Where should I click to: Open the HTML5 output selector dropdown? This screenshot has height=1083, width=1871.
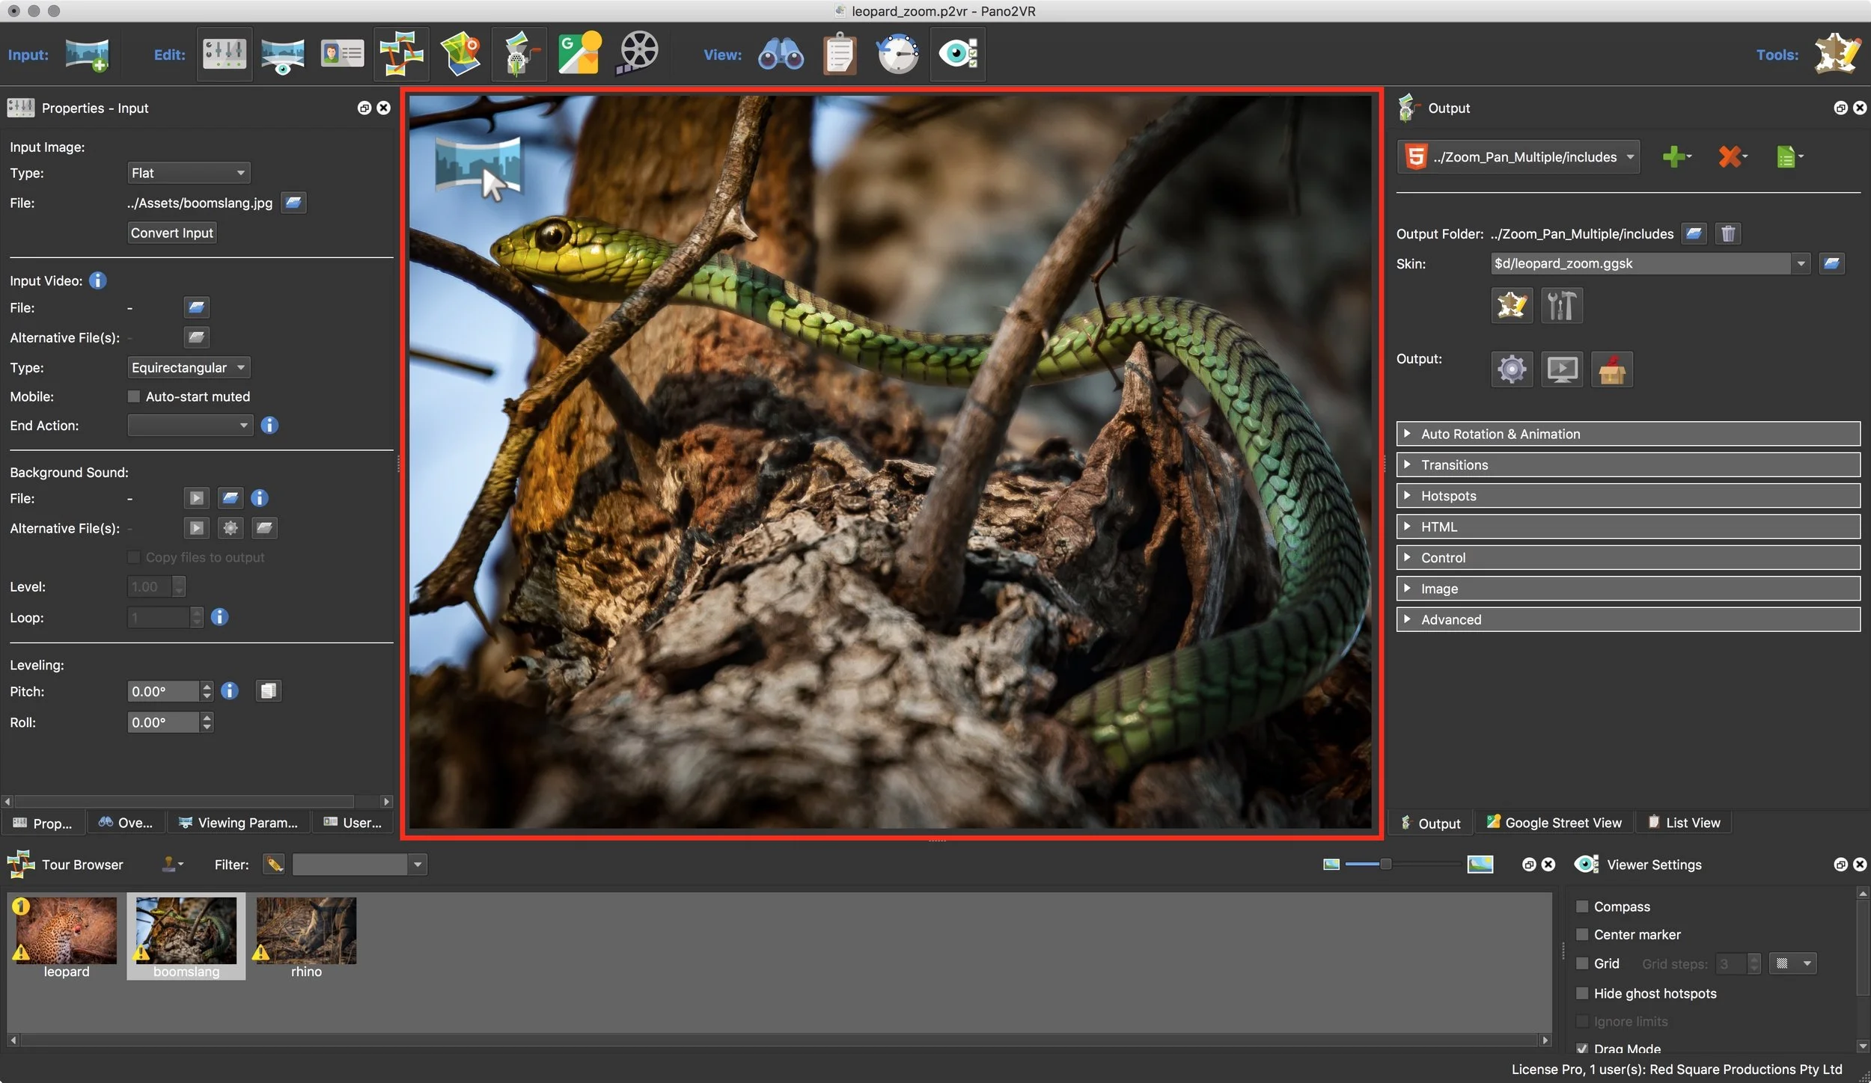tap(1519, 157)
